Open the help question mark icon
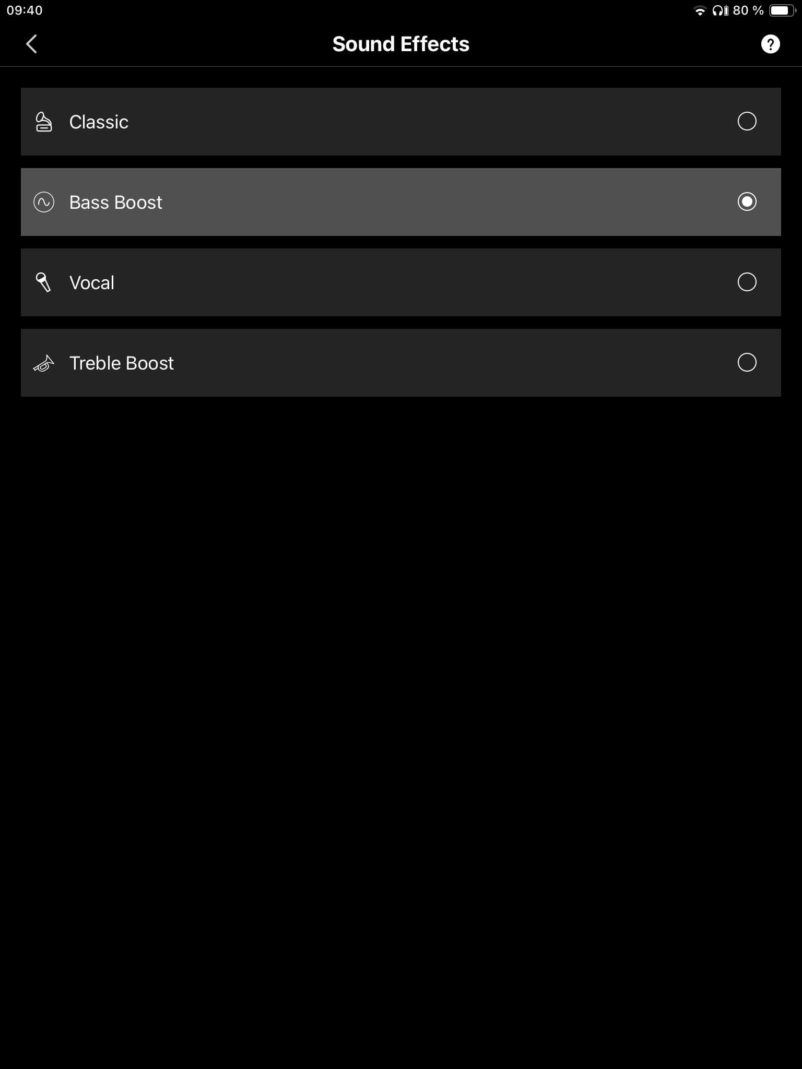This screenshot has width=802, height=1069. click(770, 44)
